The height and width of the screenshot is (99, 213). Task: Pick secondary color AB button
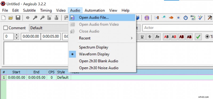point(174,37)
